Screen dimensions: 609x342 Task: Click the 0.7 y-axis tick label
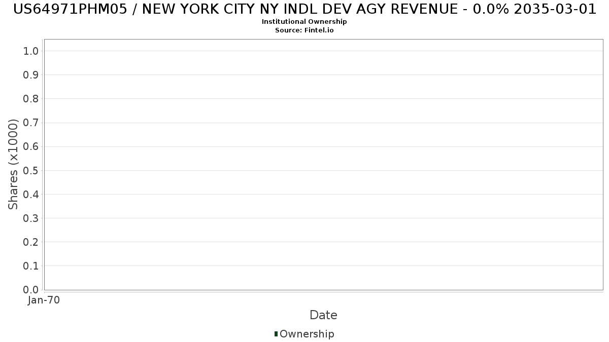click(31, 123)
